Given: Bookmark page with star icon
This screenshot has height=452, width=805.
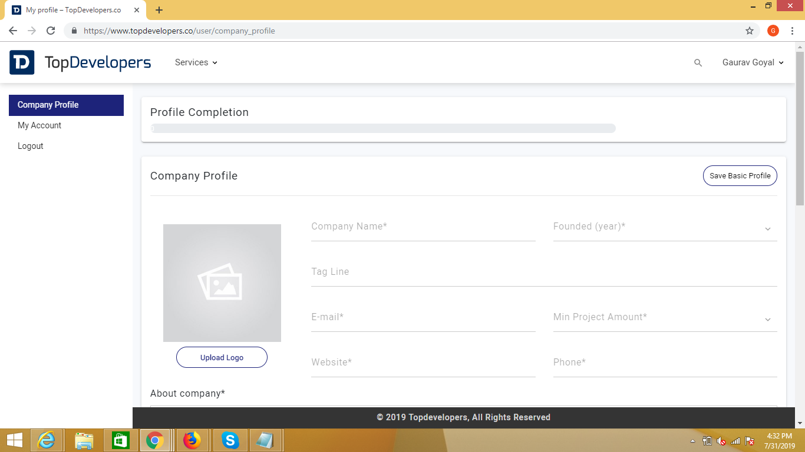Looking at the screenshot, I should [x=750, y=31].
